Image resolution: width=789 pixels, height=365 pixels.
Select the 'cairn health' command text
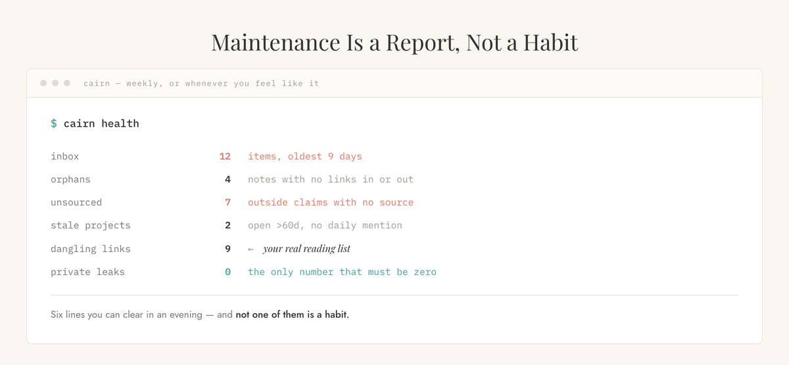[x=101, y=123]
